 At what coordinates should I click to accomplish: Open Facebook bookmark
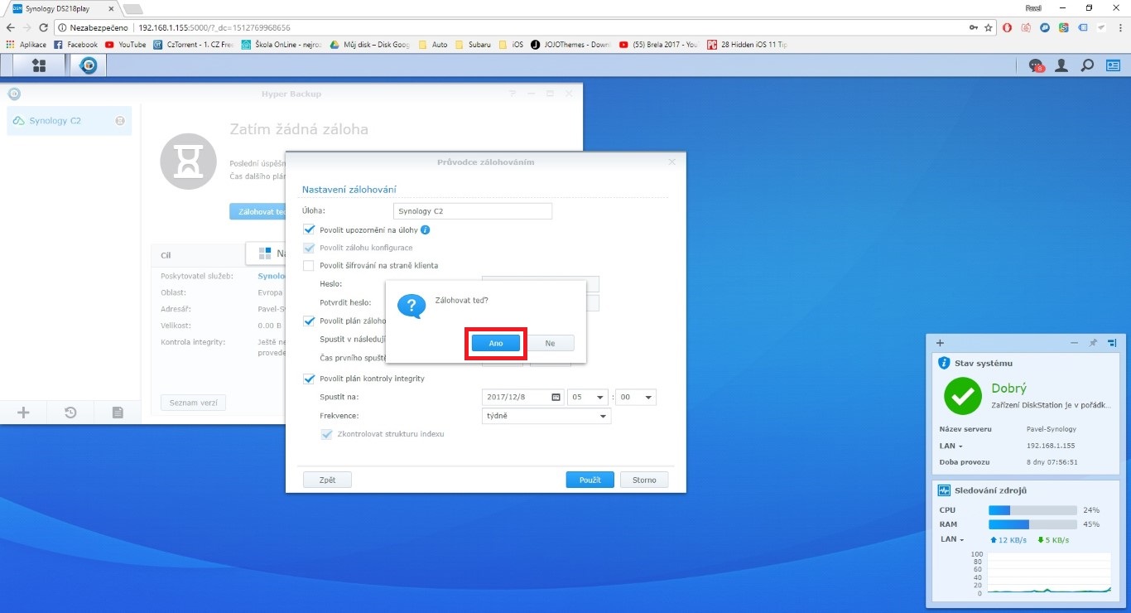[75, 45]
